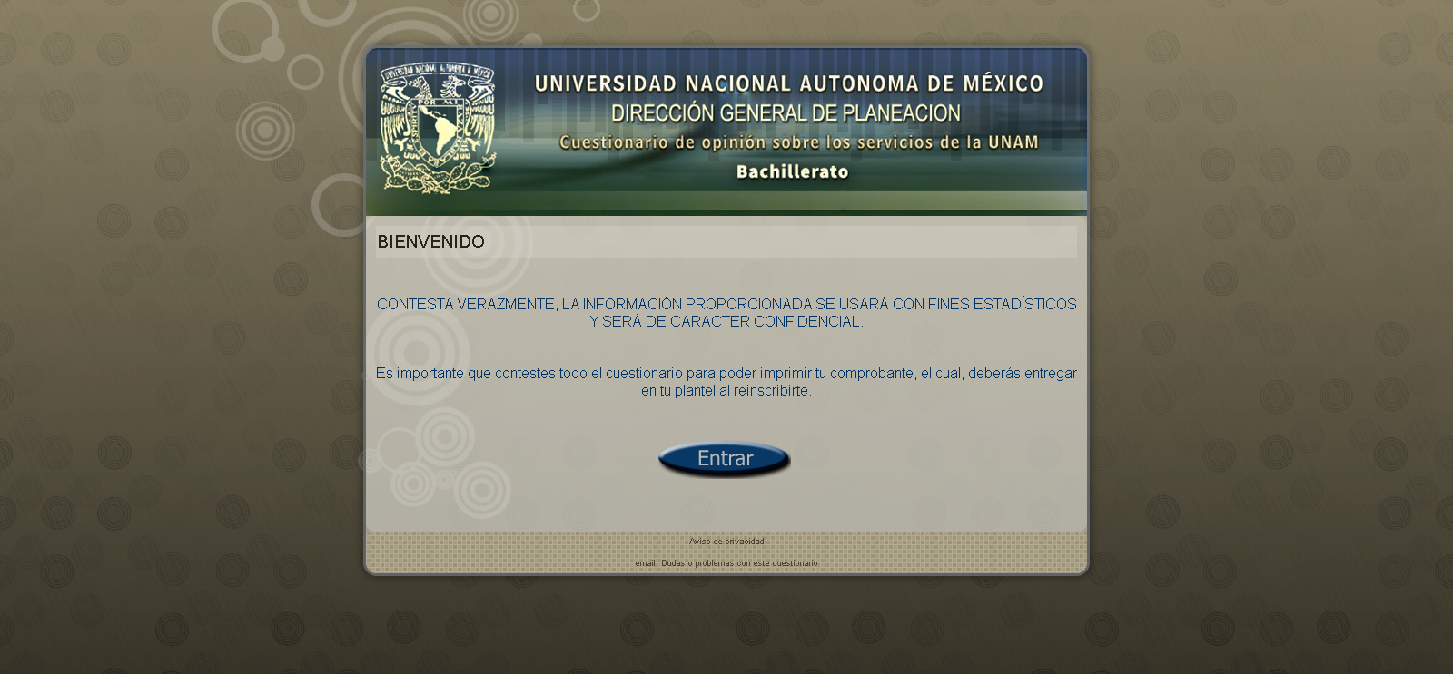Image resolution: width=1453 pixels, height=674 pixels.
Task: Click the email Dudas o problemas link
Action: 726,563
